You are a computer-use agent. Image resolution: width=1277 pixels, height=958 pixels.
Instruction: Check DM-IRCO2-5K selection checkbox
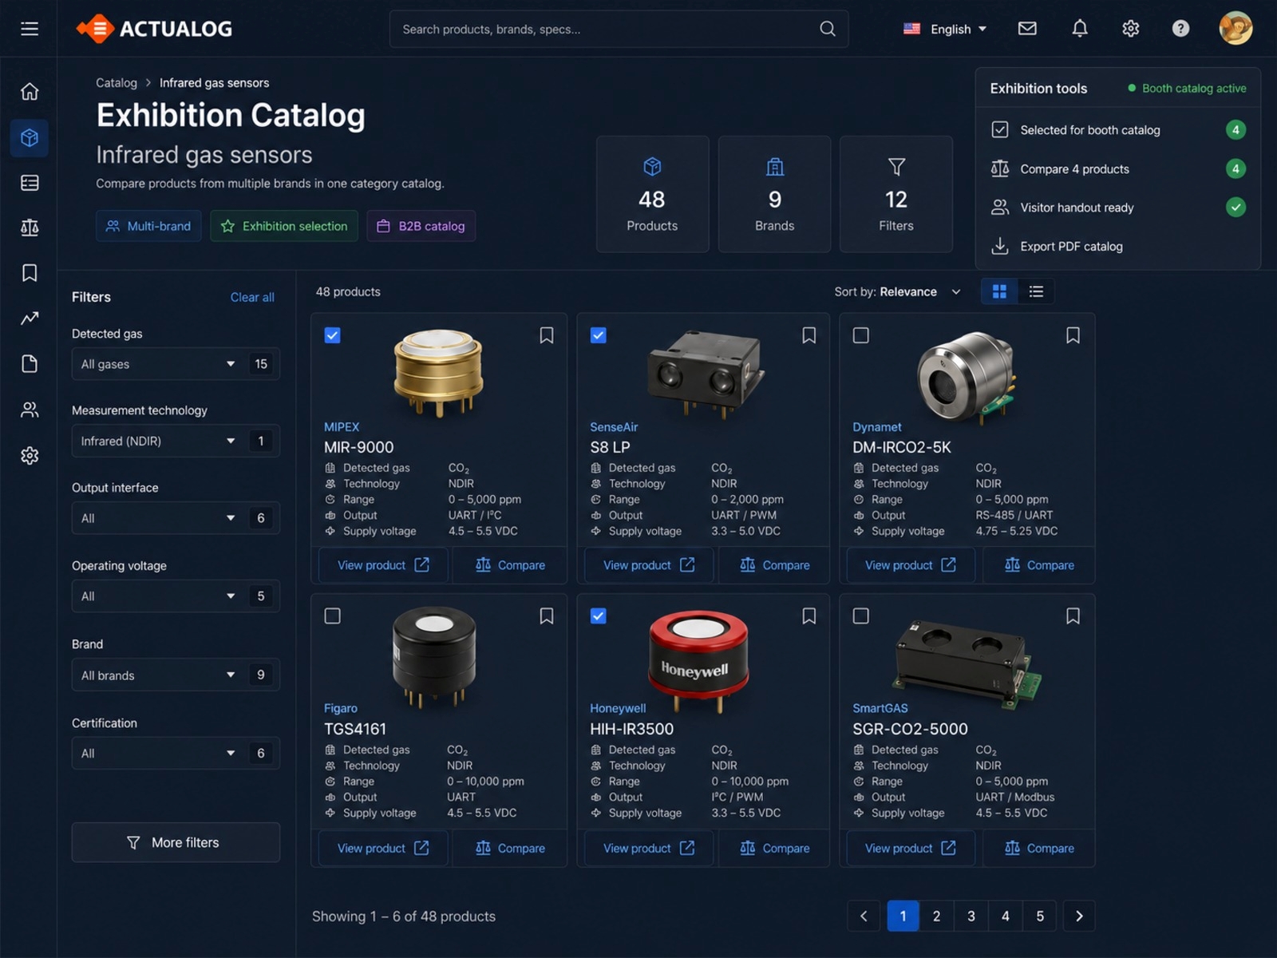(861, 335)
